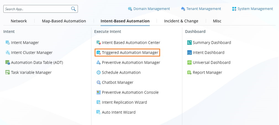This screenshot has height=125, width=279.
Task: Click the Chatbot Manager icon
Action: pos(98,82)
